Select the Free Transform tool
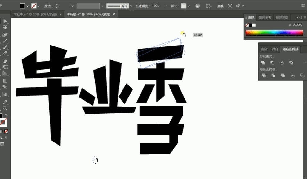This screenshot has width=307, height=179. point(5,67)
